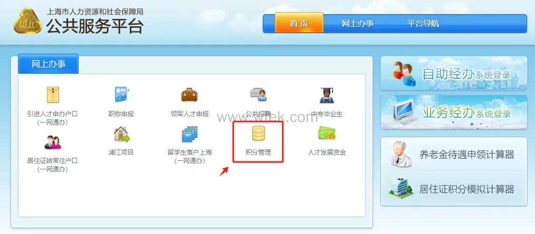The image size is (535, 234).
Task: Click the 职称申报 document icon
Action: point(122,95)
